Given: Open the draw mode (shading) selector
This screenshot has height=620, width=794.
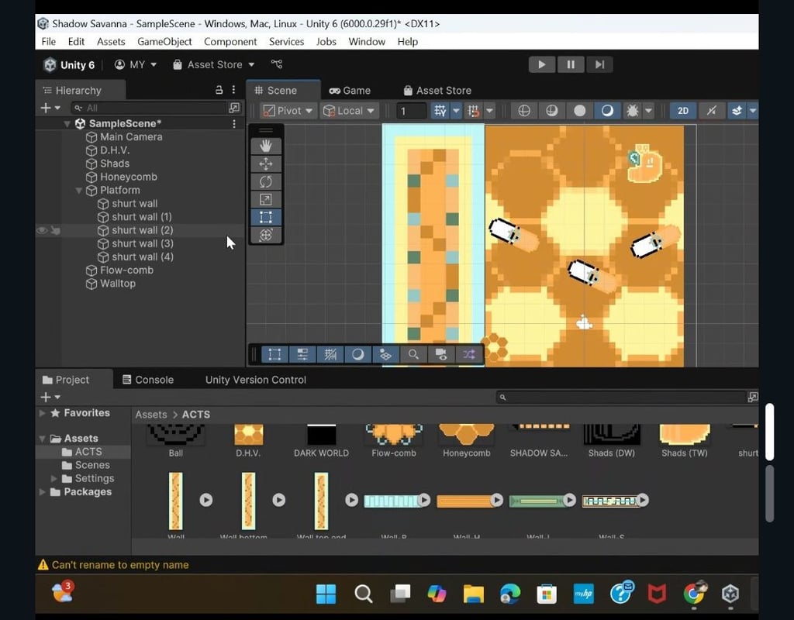Looking at the screenshot, I should [524, 111].
